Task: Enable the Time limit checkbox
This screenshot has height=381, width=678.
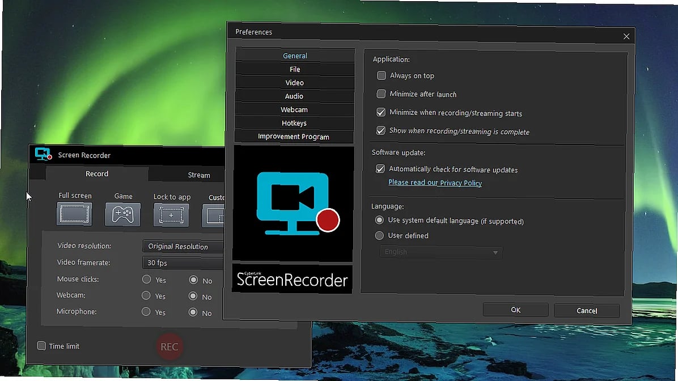Action: pyautogui.click(x=41, y=346)
